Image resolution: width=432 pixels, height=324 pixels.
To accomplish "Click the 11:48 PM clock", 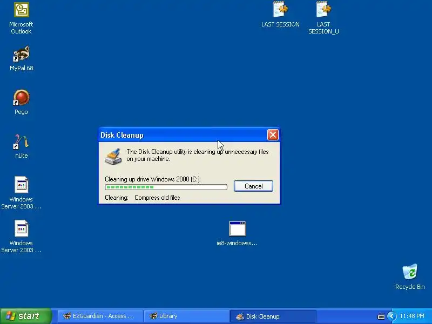I will (412, 316).
